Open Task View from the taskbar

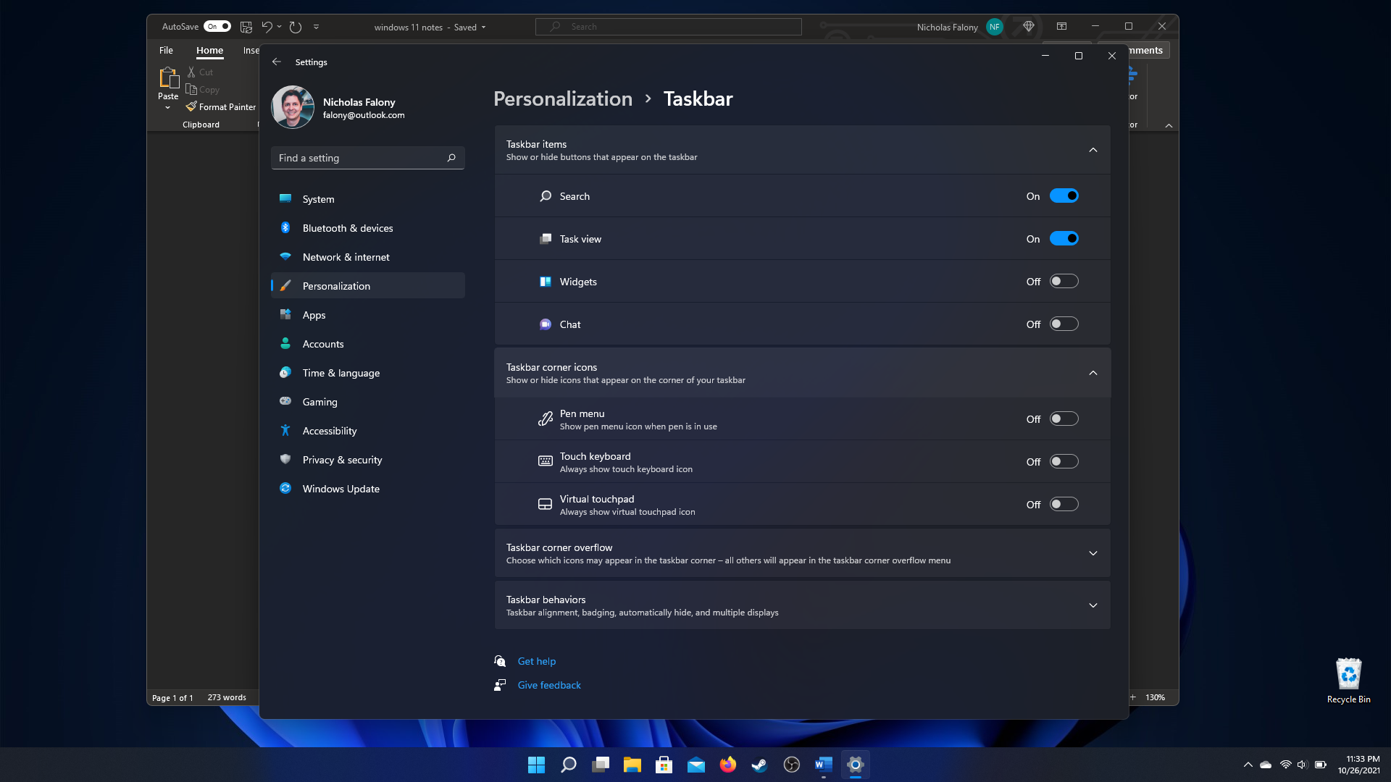pos(600,765)
